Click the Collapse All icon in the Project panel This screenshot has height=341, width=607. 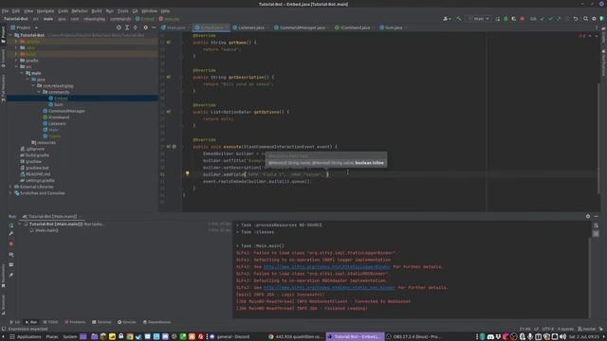pos(135,27)
